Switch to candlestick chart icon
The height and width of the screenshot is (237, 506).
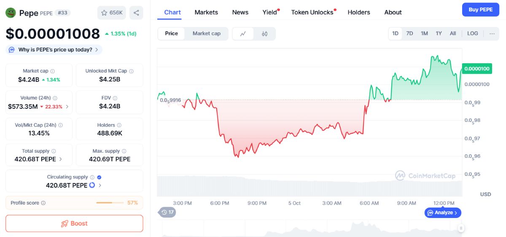[265, 34]
